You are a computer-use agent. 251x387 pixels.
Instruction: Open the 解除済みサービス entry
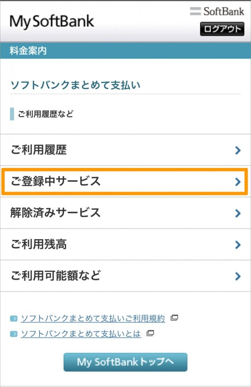point(56,213)
